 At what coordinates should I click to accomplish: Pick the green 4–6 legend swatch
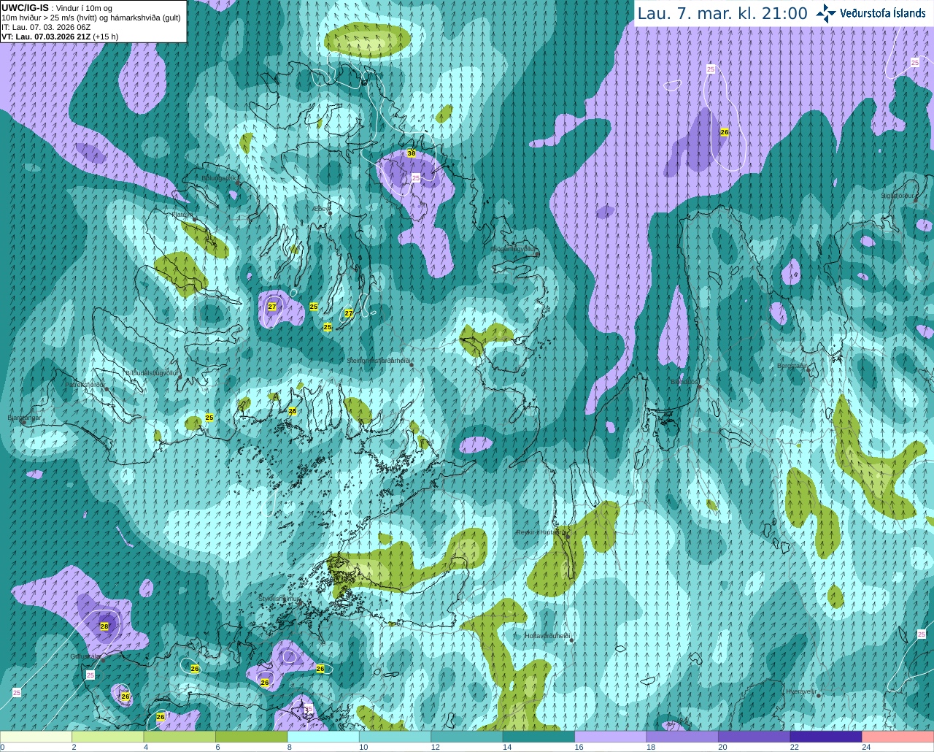[180, 737]
